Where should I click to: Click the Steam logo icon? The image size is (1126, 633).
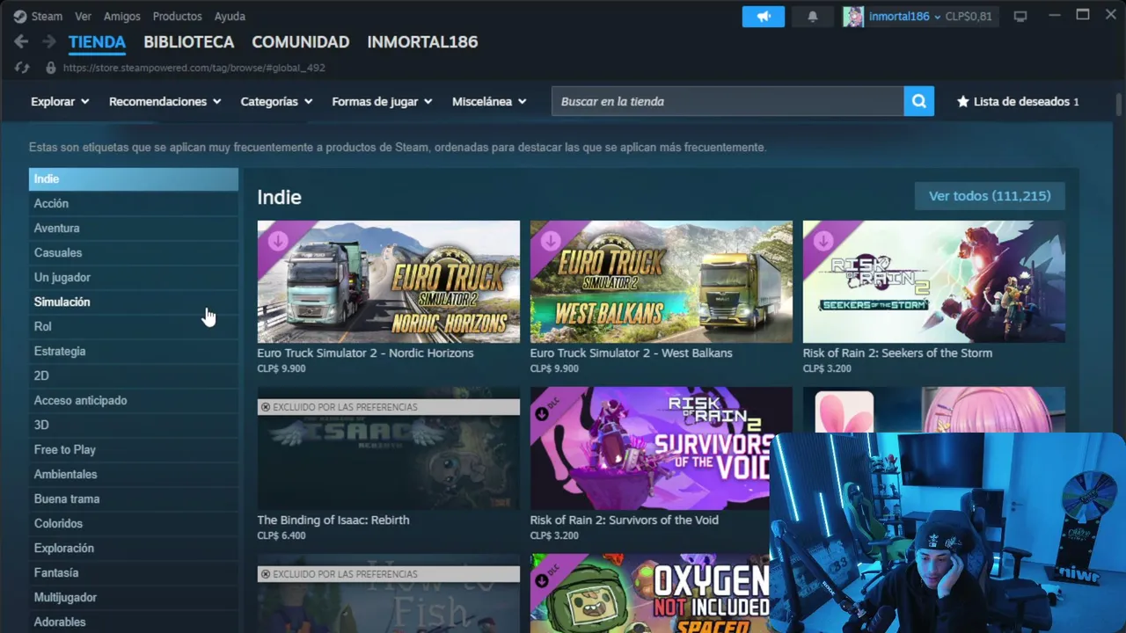20,17
